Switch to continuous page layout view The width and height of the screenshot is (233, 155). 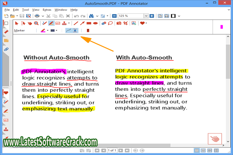pyautogui.click(x=203, y=150)
